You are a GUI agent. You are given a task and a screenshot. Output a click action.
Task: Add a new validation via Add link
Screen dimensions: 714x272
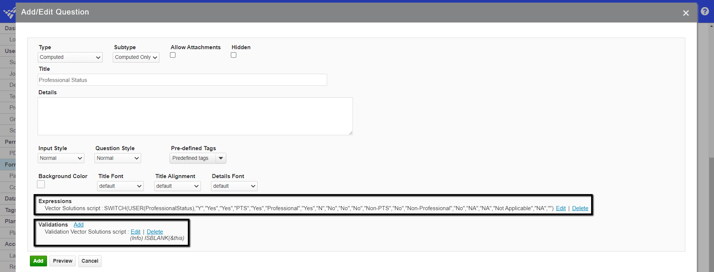(x=78, y=225)
